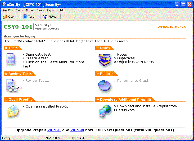Click the Test document toolbar icon
The width and height of the screenshot is (194, 141).
(x=25, y=17)
